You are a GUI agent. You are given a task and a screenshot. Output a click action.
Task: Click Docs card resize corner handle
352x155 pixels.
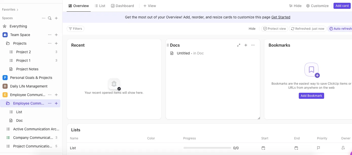258,118
